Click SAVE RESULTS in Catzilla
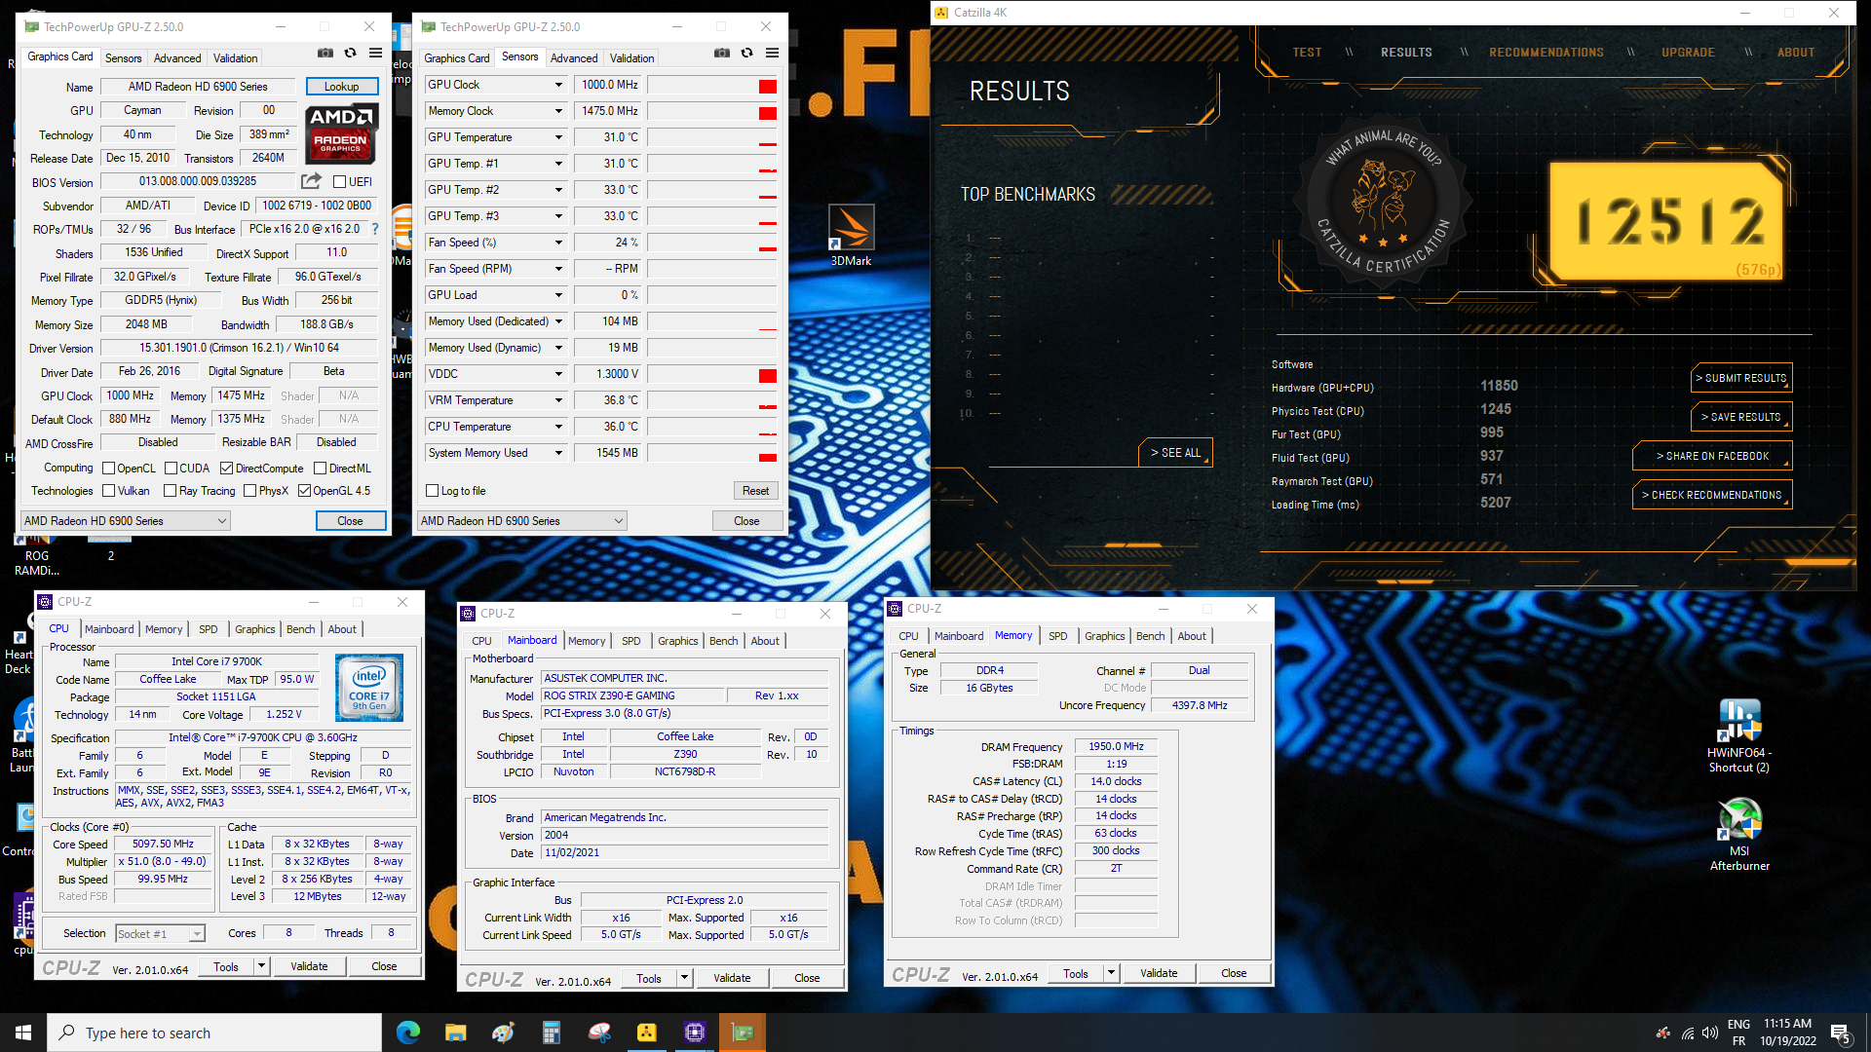The image size is (1871, 1052). (1741, 417)
